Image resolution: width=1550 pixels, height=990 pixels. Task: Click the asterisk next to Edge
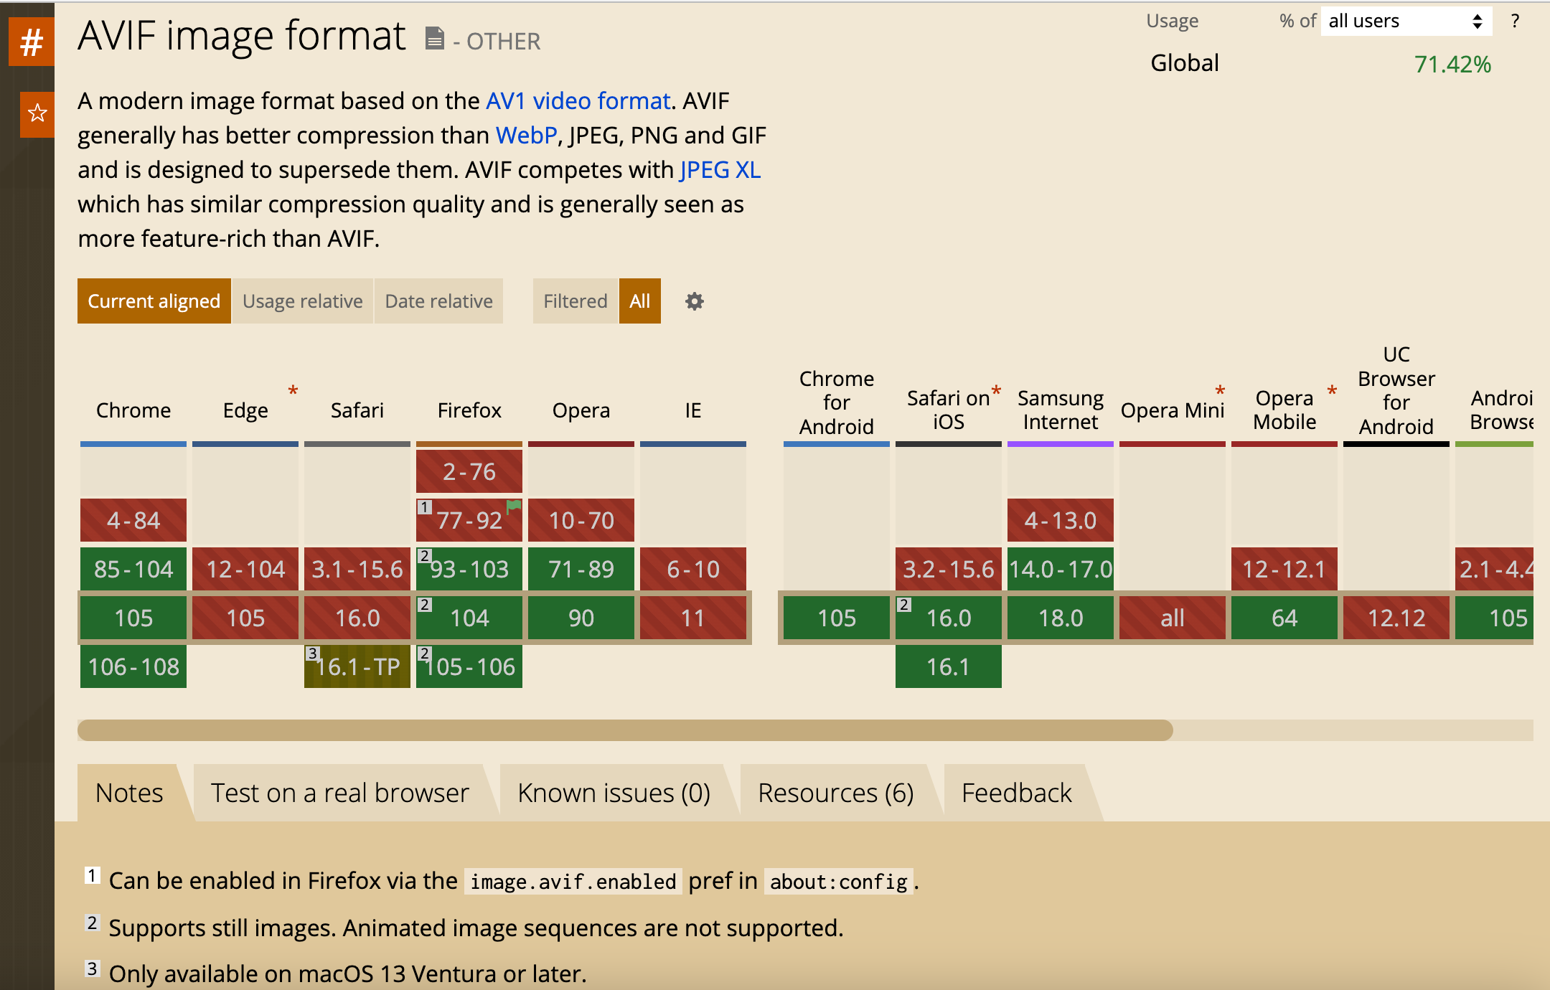tap(293, 391)
